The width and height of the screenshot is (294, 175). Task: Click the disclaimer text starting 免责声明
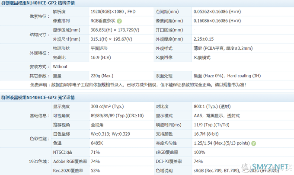point(138,85)
